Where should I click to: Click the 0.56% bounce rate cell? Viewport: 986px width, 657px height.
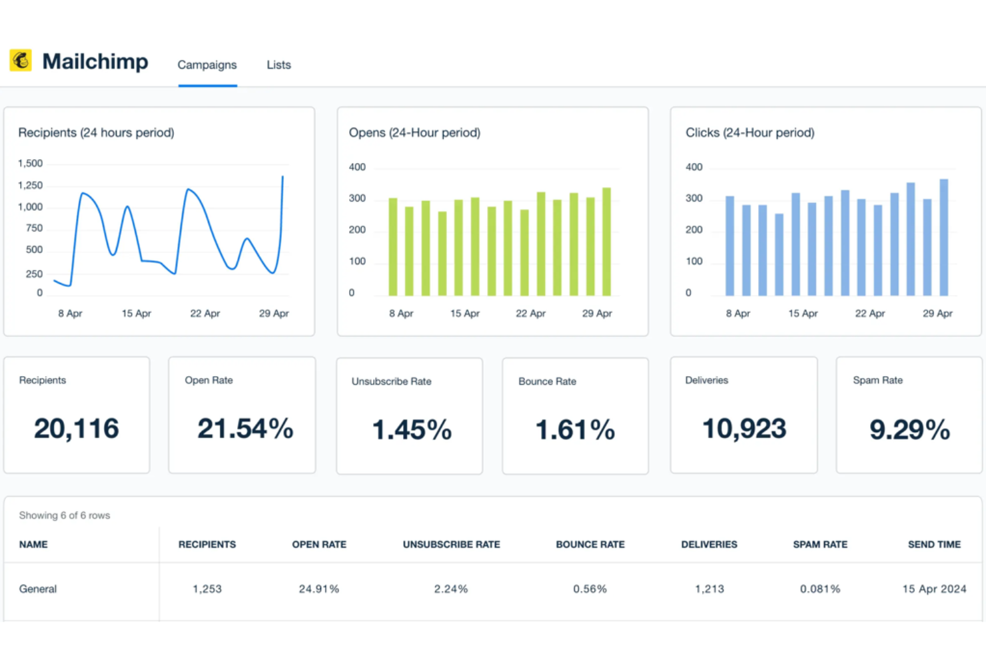(590, 589)
